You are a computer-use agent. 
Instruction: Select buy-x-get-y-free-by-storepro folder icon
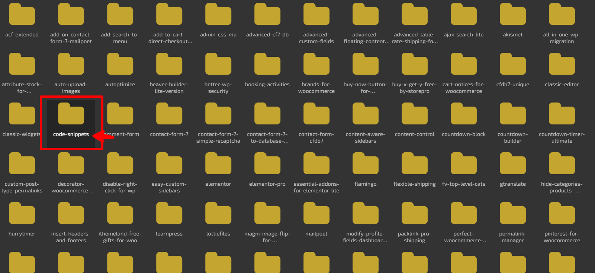(415, 64)
